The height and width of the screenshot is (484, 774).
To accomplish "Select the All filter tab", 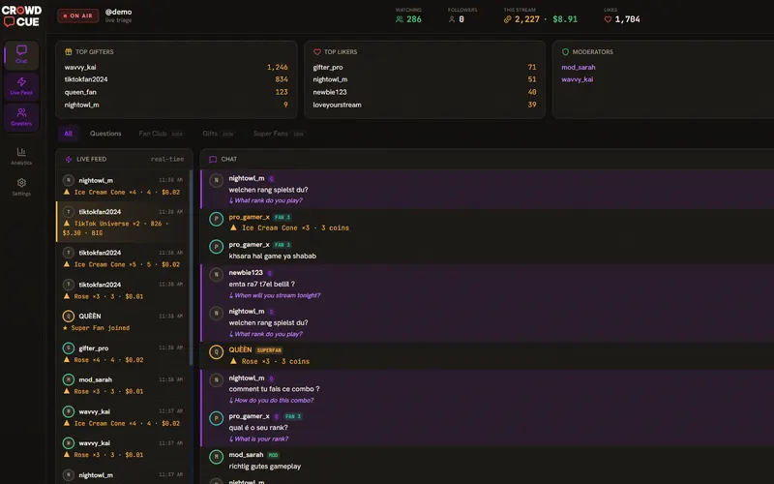I will (x=68, y=134).
